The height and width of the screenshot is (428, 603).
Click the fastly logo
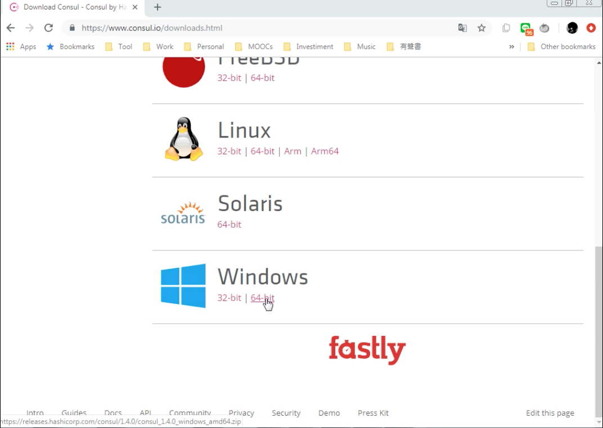367,350
